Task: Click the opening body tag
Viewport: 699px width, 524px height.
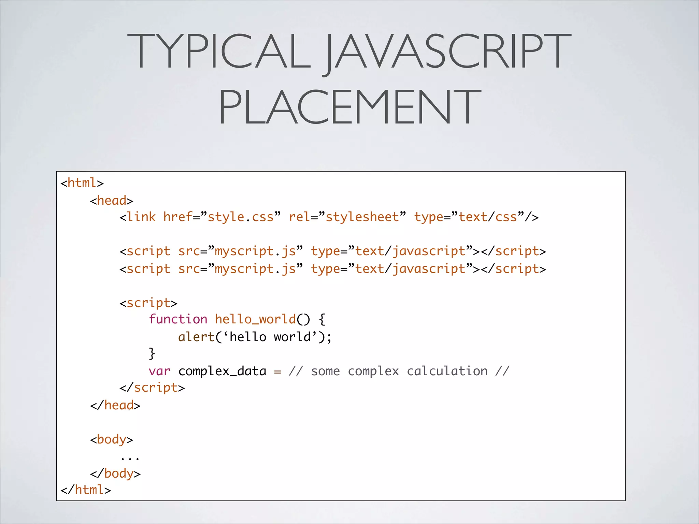Action: click(x=111, y=439)
